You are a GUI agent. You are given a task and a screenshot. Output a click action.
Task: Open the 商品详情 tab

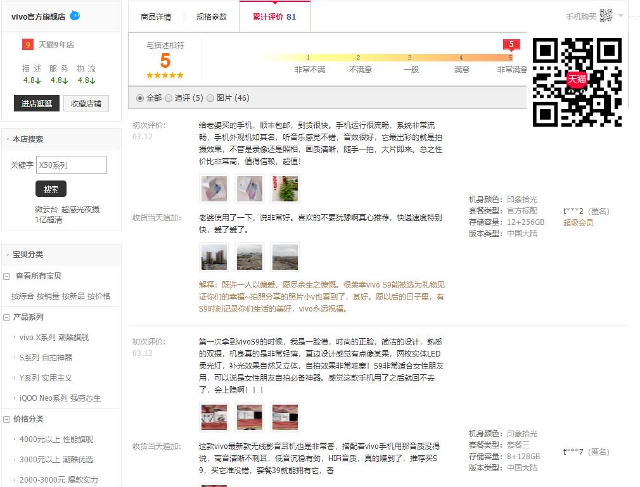(158, 17)
